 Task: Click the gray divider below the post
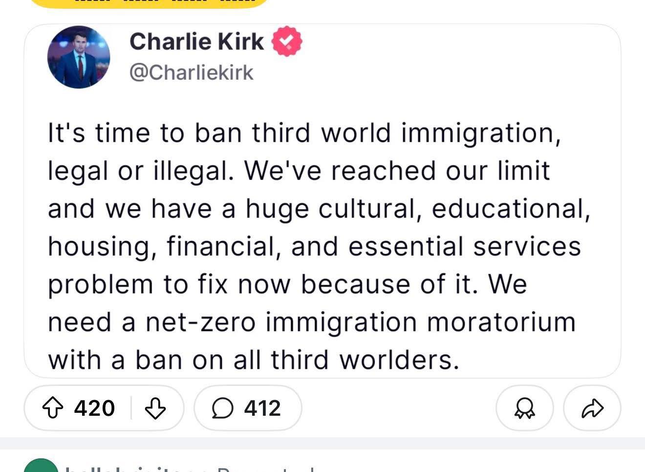click(x=322, y=443)
